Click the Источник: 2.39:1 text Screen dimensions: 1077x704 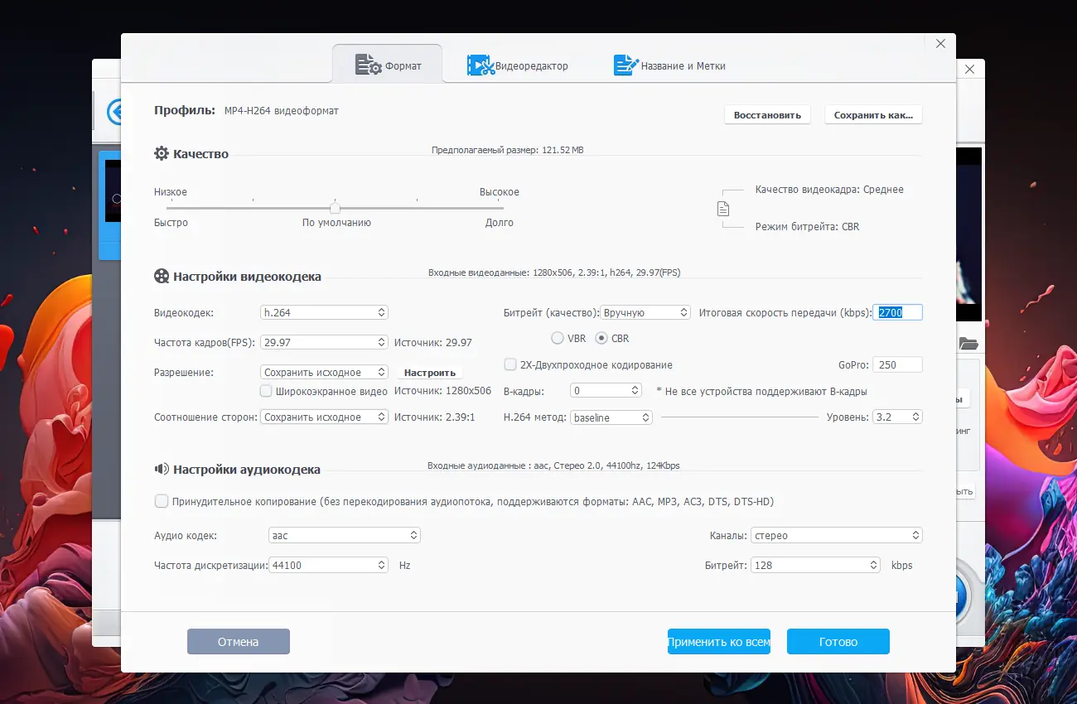(435, 417)
